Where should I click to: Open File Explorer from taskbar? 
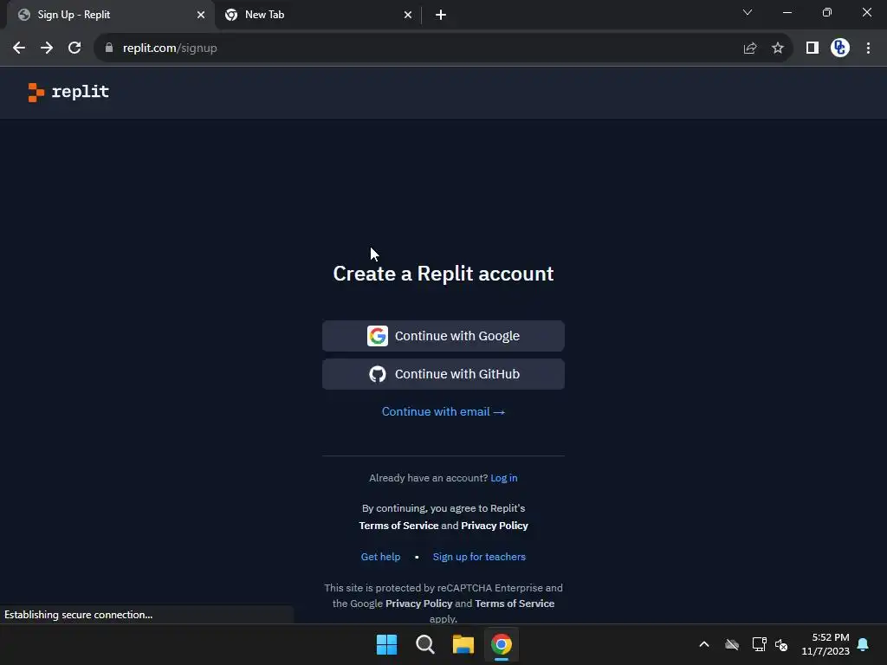tap(463, 644)
